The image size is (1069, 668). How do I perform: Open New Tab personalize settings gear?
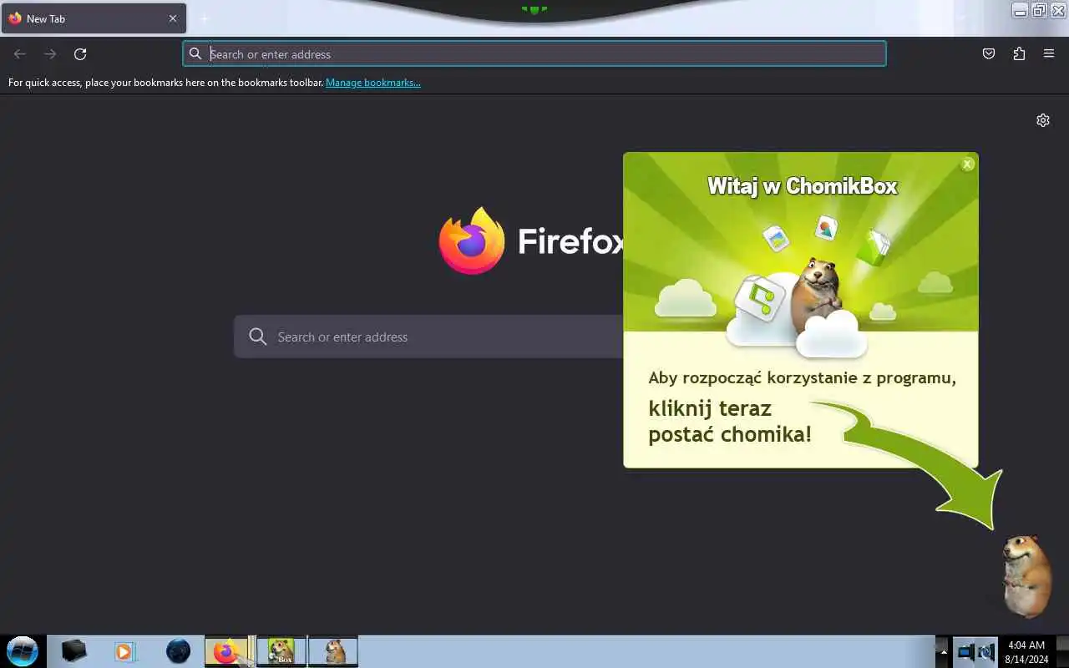tap(1043, 120)
